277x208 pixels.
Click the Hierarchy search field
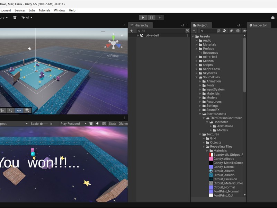coord(160,31)
